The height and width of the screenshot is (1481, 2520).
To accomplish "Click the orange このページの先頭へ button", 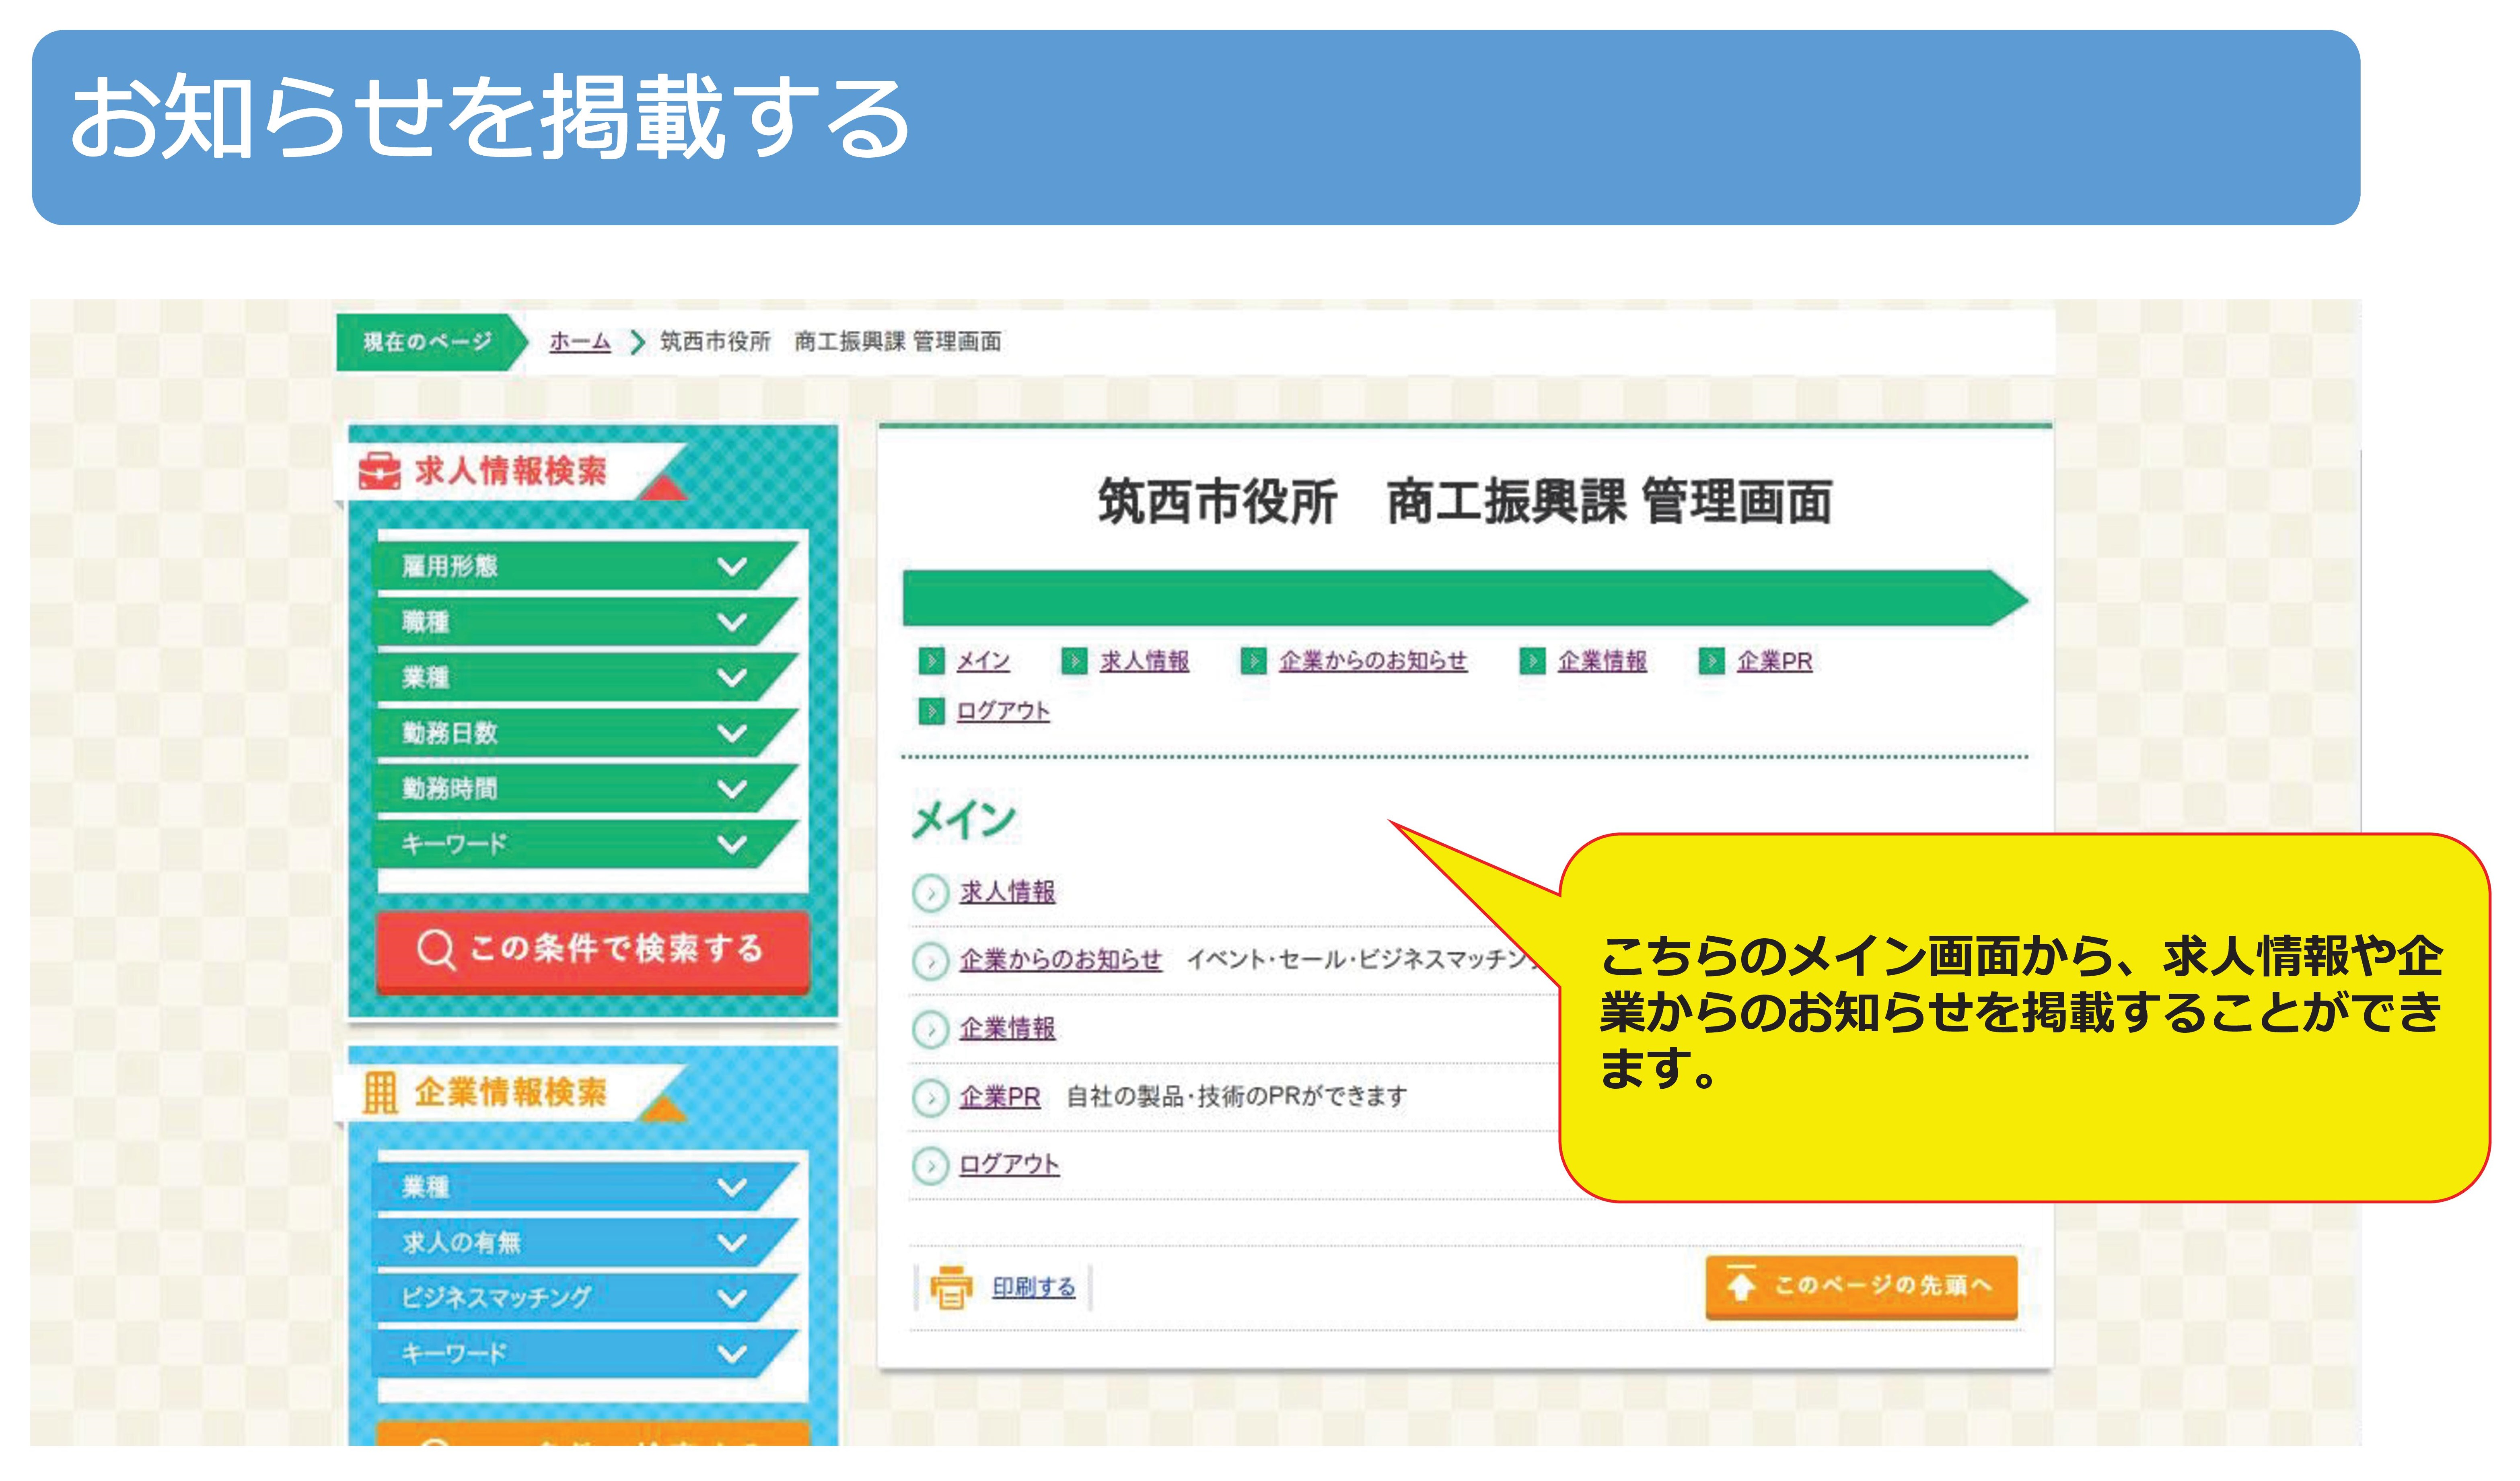I will click(x=1861, y=1287).
